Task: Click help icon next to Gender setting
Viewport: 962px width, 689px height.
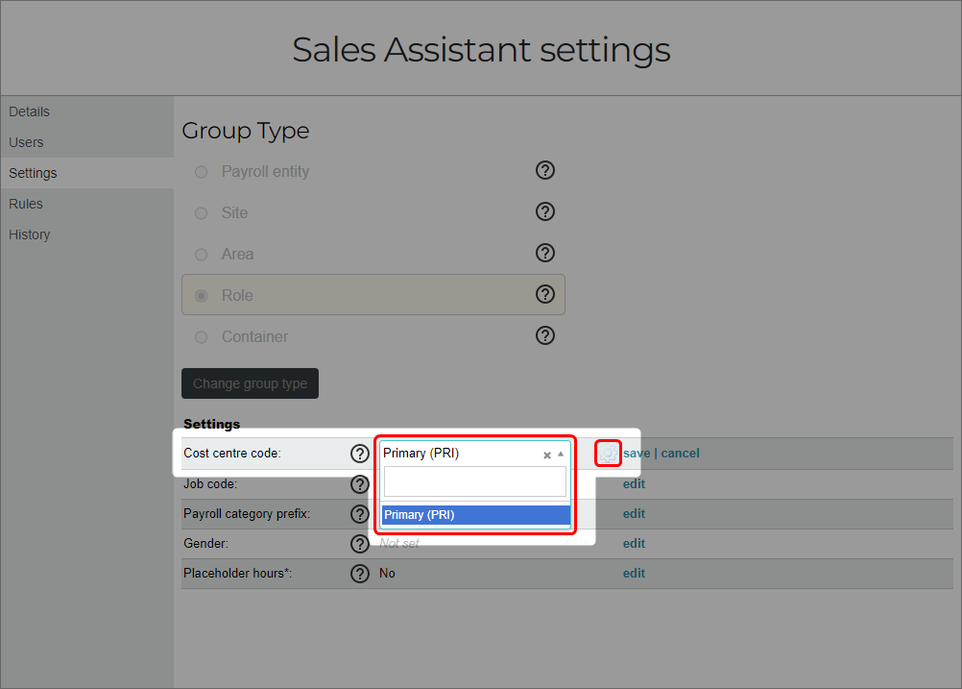Action: (x=359, y=543)
